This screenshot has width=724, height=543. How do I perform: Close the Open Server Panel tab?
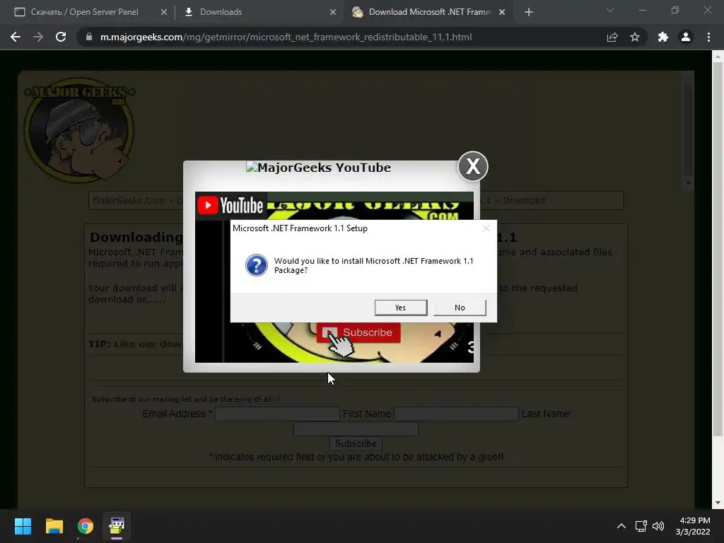tap(164, 12)
